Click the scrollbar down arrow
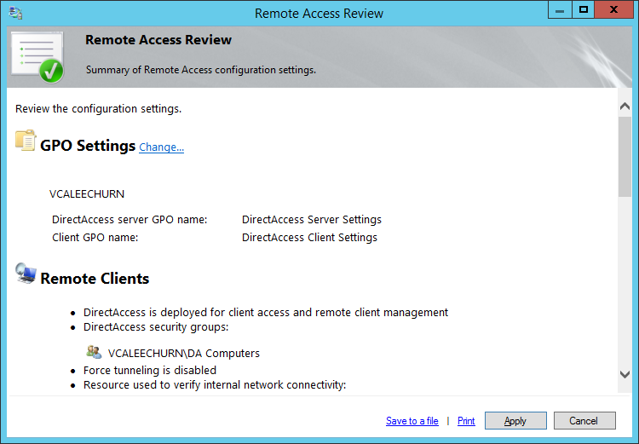Image resolution: width=639 pixels, height=444 pixels. (625, 374)
